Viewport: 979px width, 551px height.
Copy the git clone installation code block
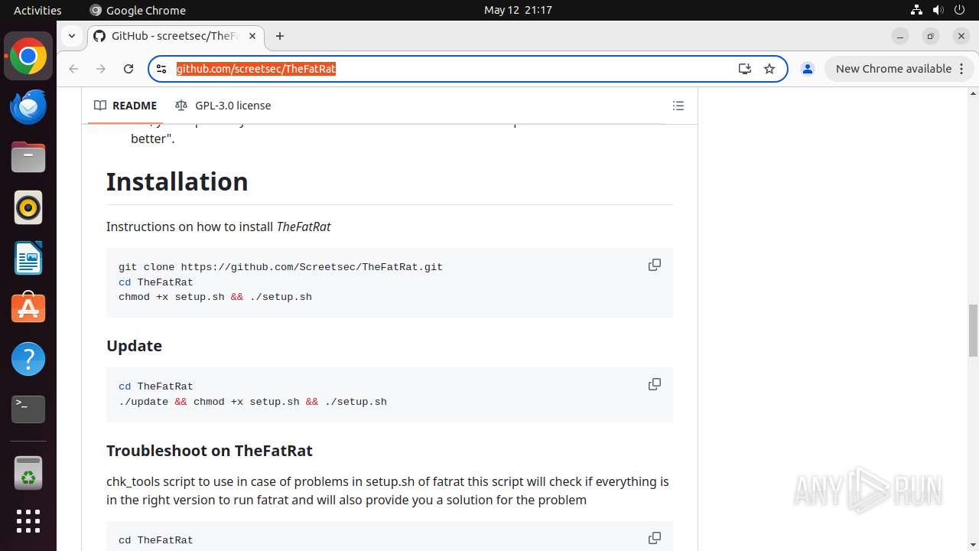click(655, 265)
